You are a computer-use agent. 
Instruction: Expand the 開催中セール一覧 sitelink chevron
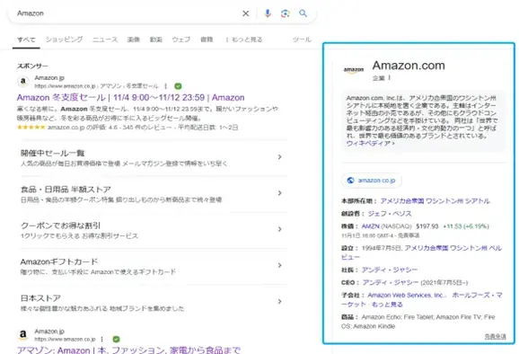(279, 157)
